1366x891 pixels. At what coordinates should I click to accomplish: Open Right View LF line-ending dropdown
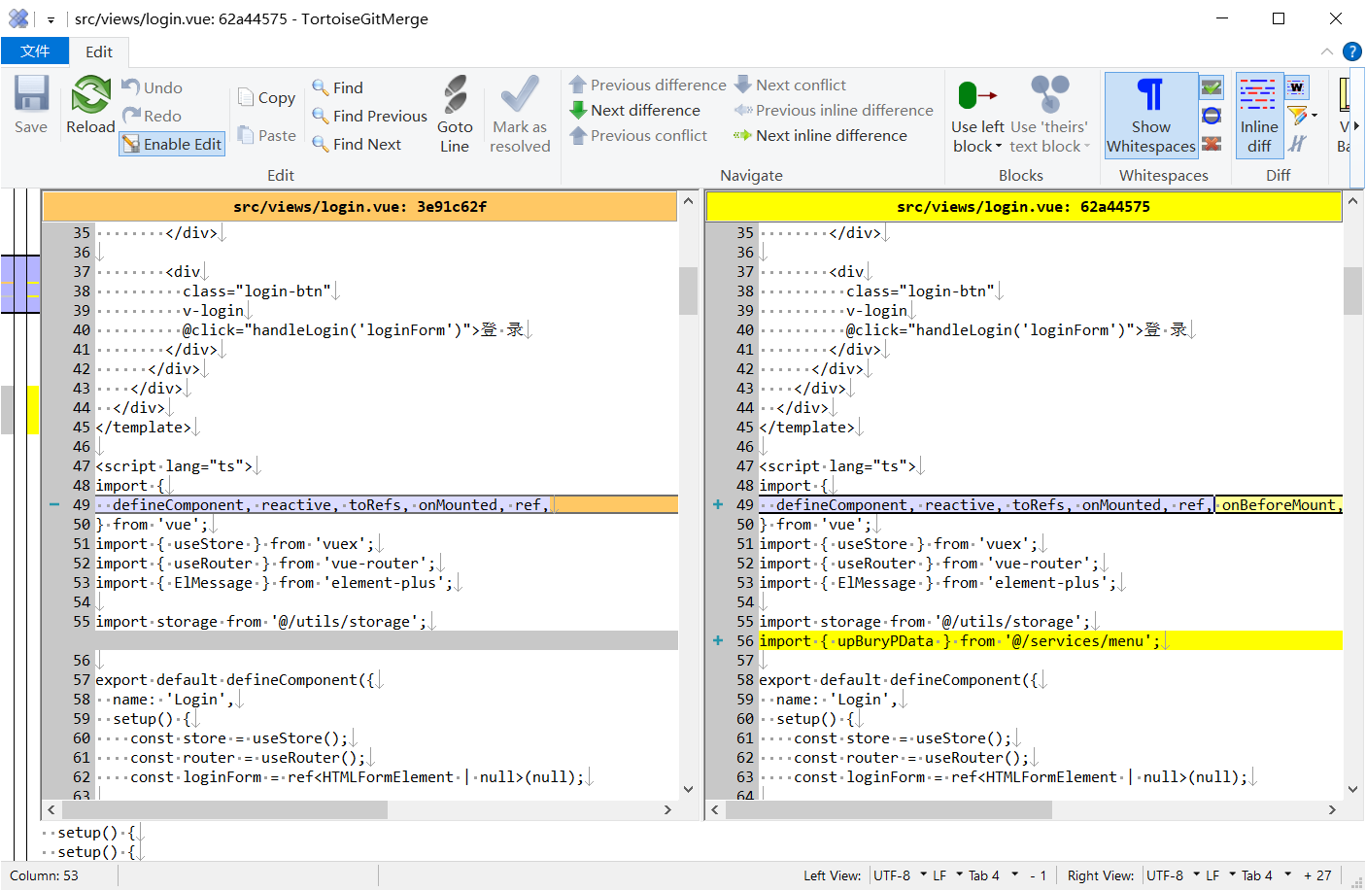click(x=1231, y=874)
